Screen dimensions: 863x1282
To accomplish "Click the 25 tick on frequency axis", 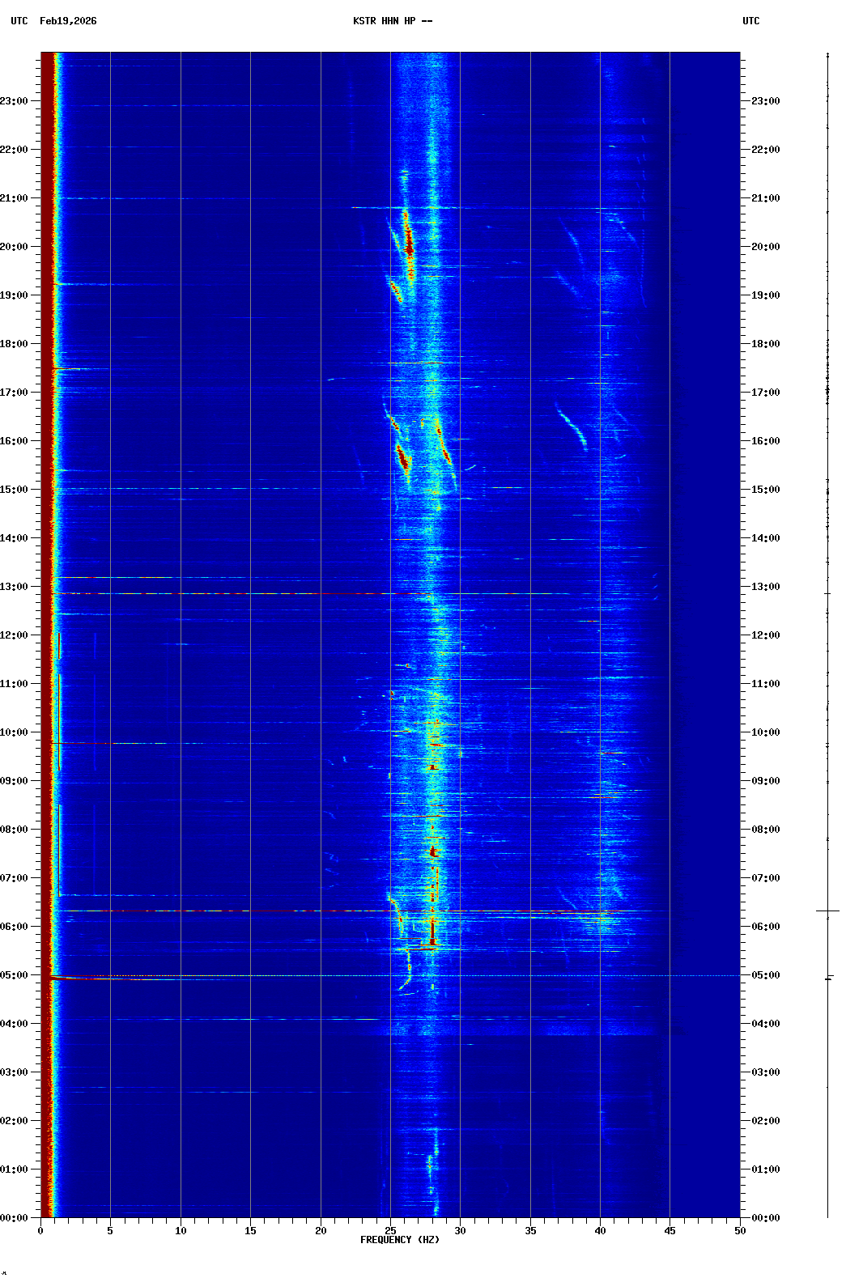I will [x=390, y=1230].
